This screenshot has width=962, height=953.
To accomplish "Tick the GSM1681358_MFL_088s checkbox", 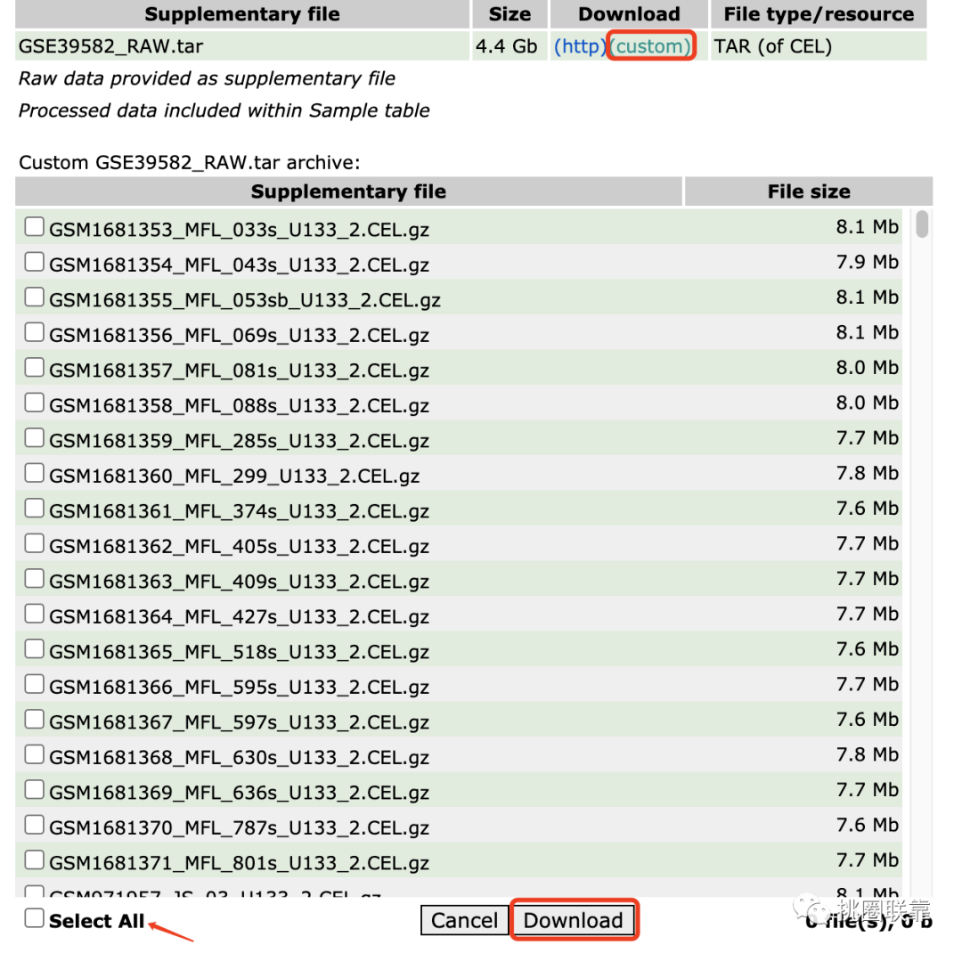I will click(x=35, y=403).
